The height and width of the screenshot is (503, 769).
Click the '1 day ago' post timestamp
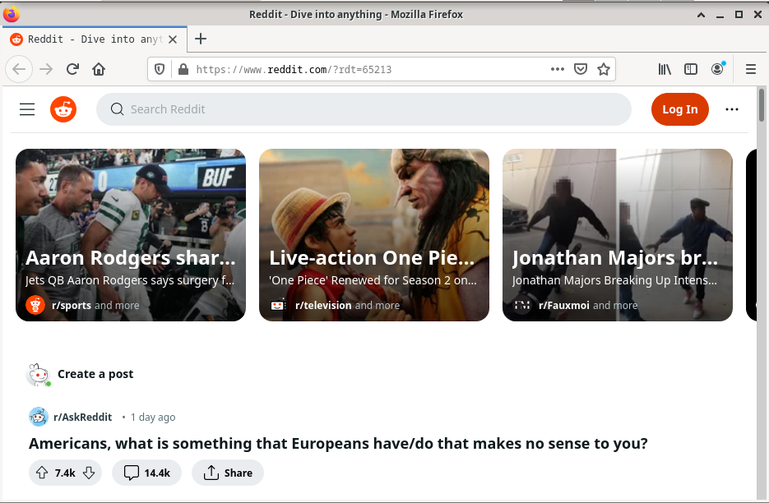[153, 418]
